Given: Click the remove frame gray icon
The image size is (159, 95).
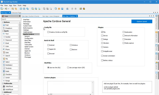Looking at the screenshot, I should (x=51, y=9).
